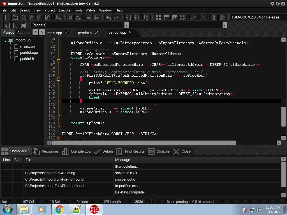Open the (globals) scope dropdown
Viewport: 287px width, 215px height.
[x=126, y=25]
